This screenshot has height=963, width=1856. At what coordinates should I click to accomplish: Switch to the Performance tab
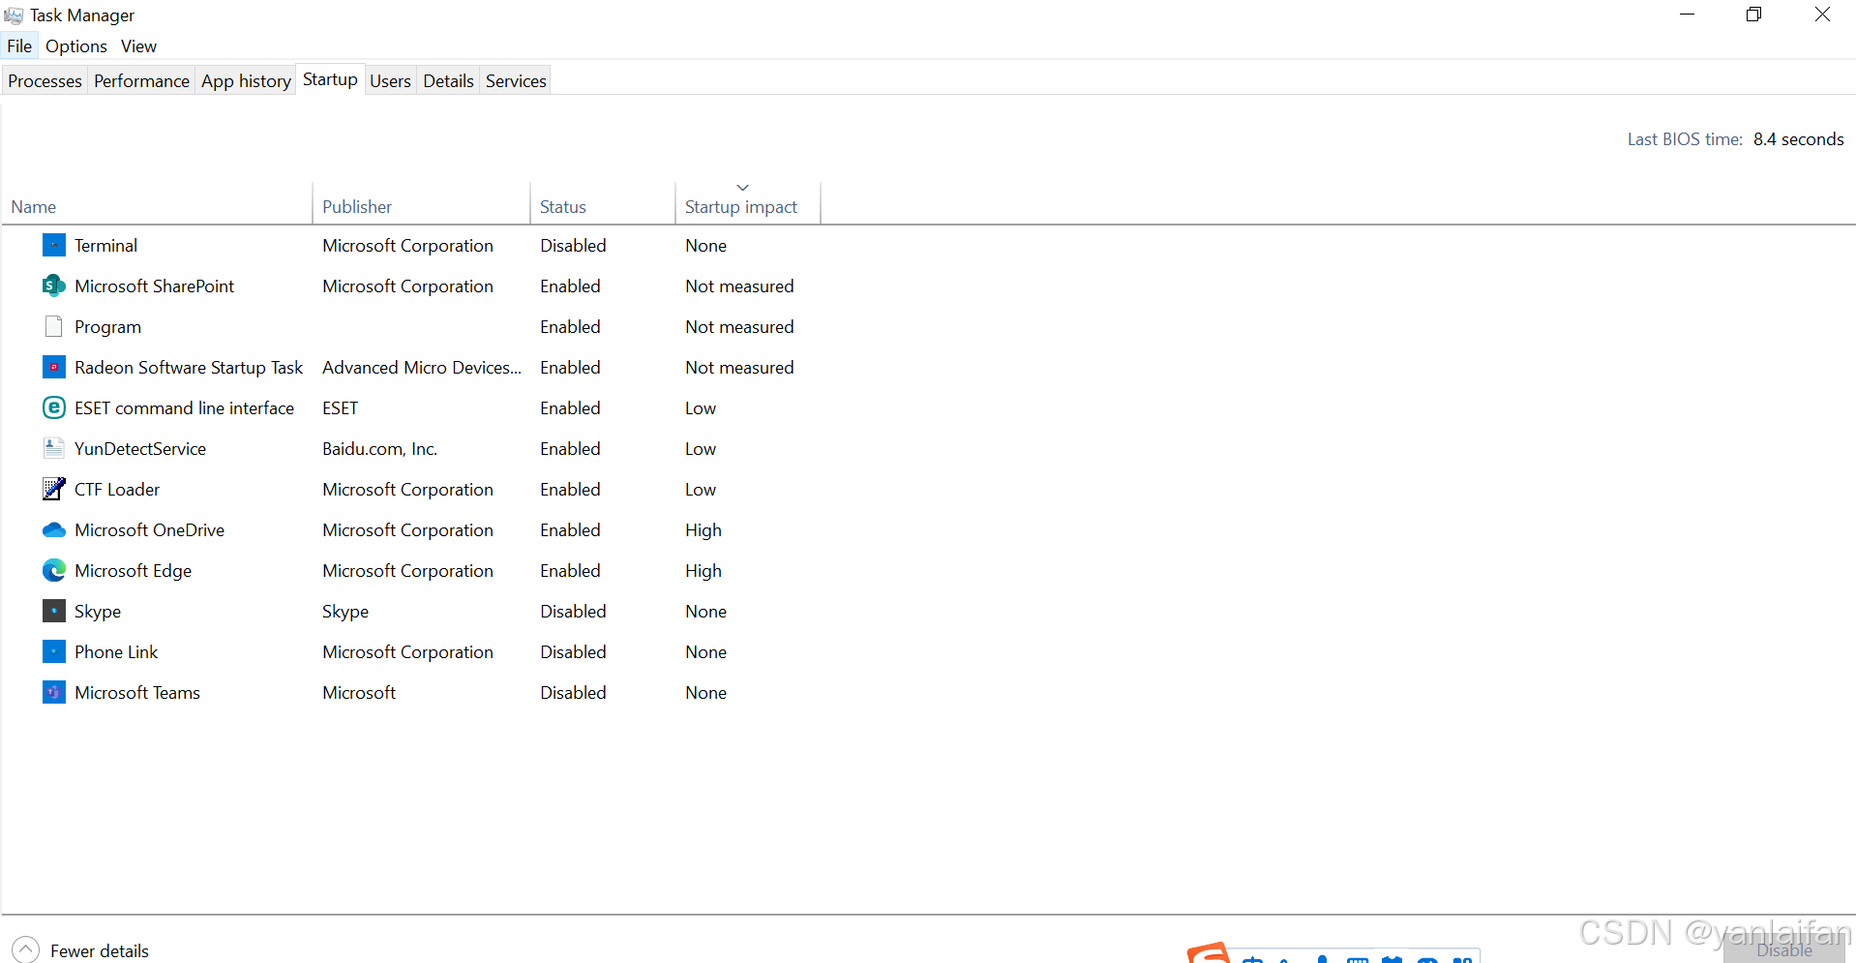pos(141,81)
